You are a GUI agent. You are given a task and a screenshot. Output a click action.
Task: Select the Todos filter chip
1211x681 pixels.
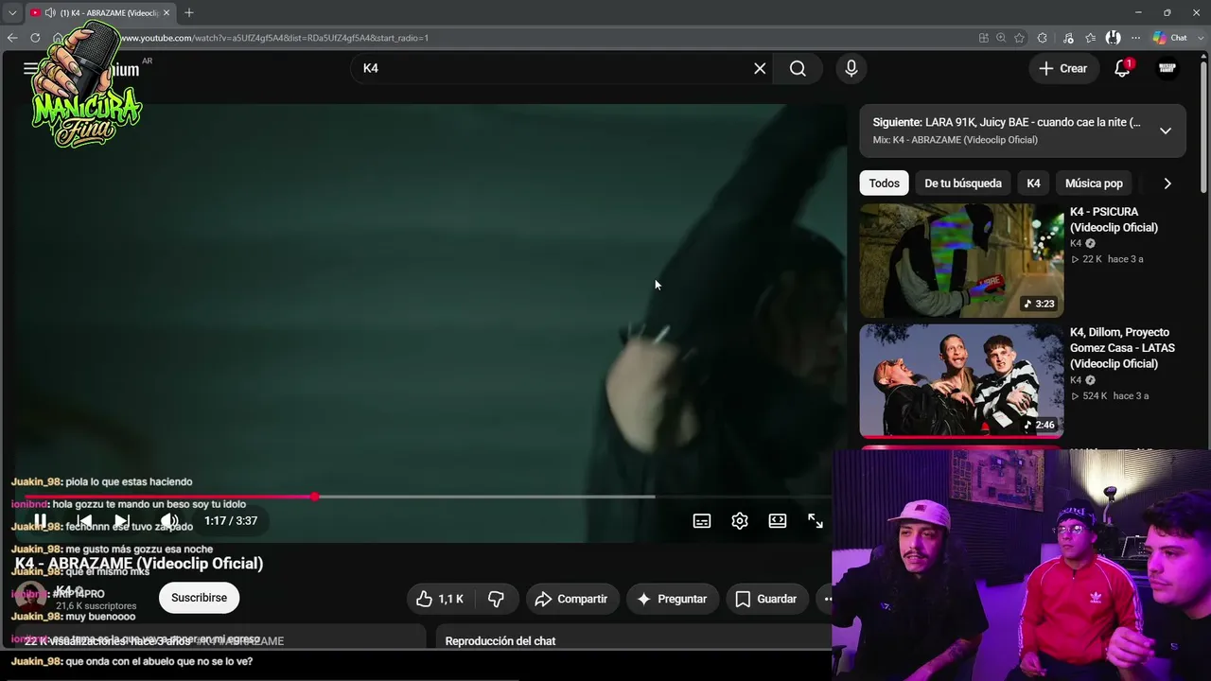click(885, 183)
